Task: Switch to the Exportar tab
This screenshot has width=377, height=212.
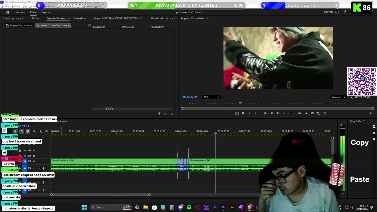Action: [46, 12]
